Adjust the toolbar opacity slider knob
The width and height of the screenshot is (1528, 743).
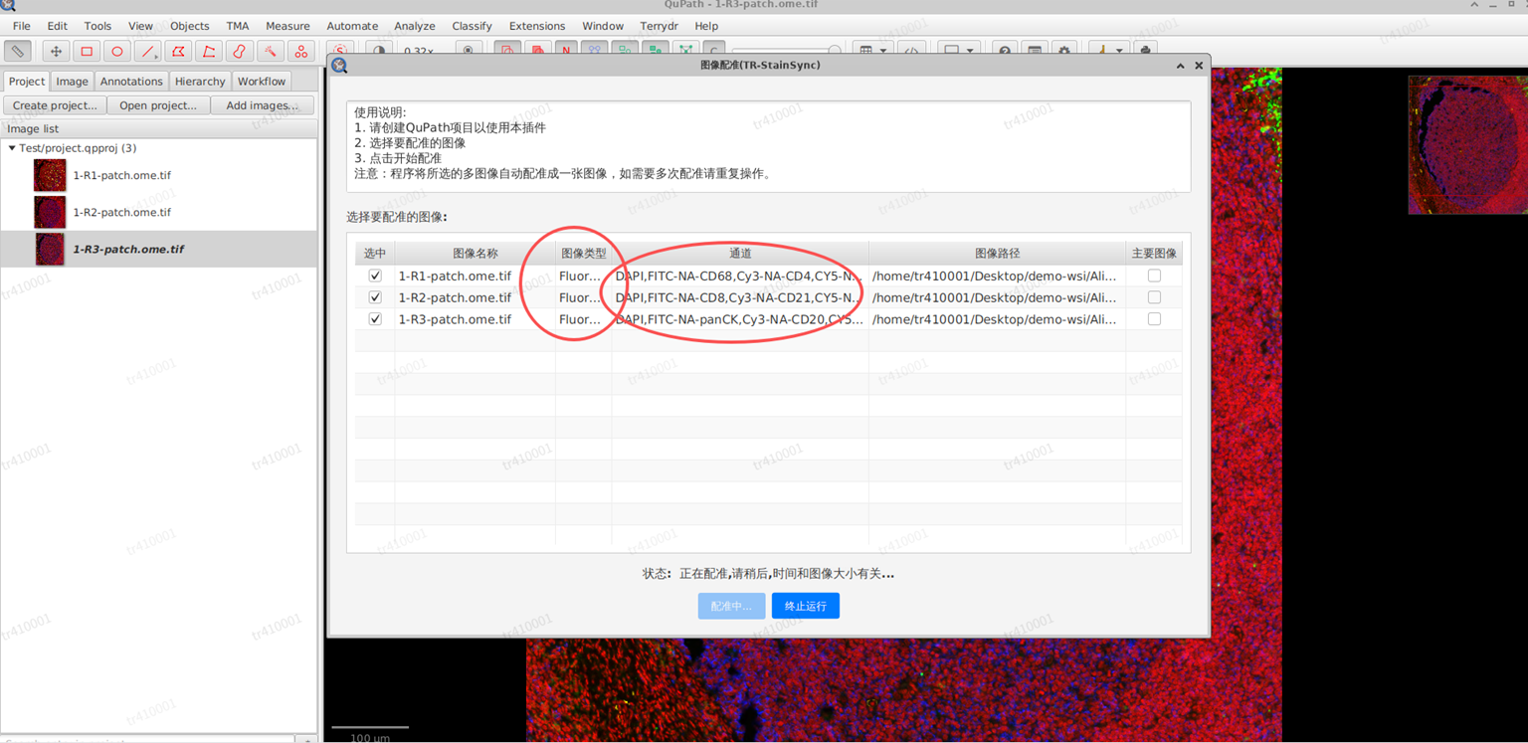click(835, 50)
